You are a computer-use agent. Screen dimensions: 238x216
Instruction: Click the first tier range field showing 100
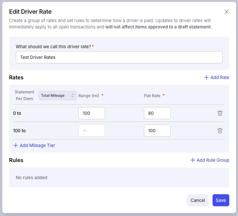[x=92, y=113]
